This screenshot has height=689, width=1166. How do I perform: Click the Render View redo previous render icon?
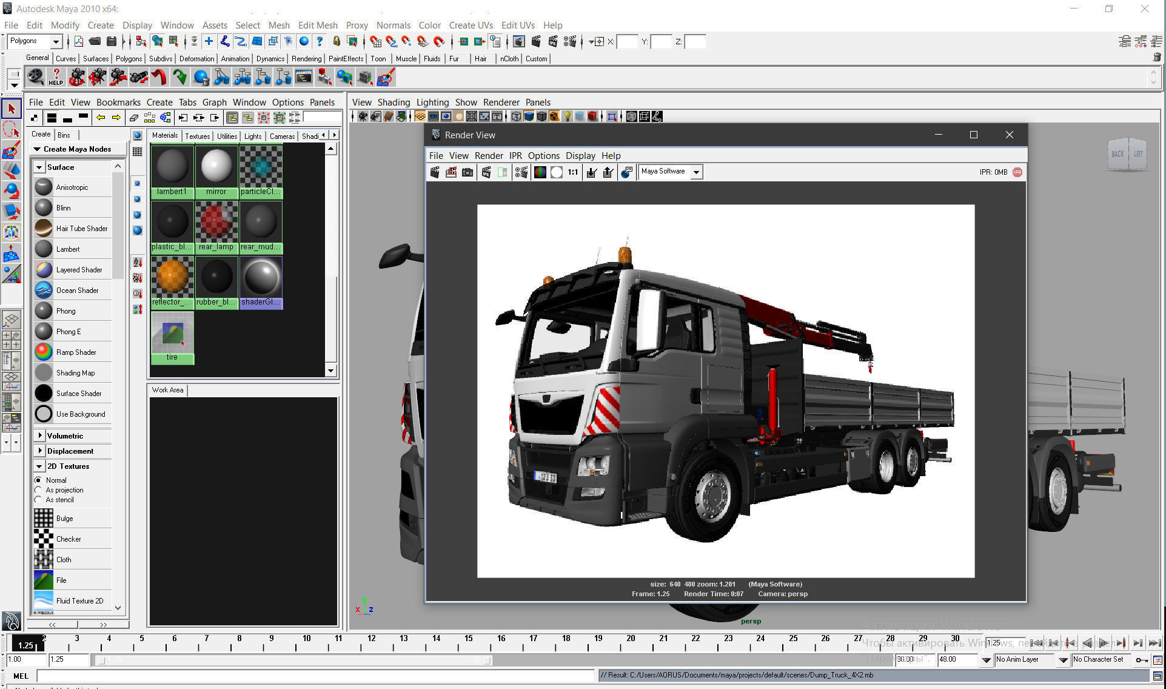[435, 172]
